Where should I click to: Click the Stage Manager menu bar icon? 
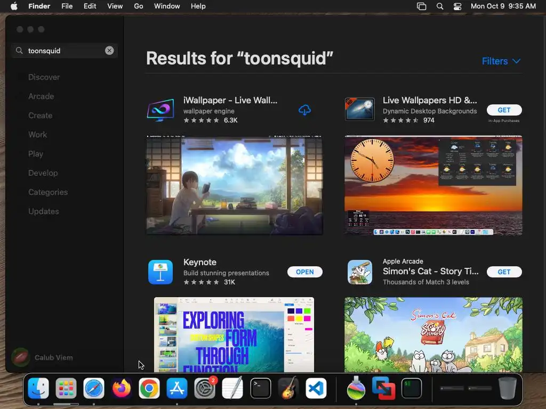pyautogui.click(x=421, y=6)
